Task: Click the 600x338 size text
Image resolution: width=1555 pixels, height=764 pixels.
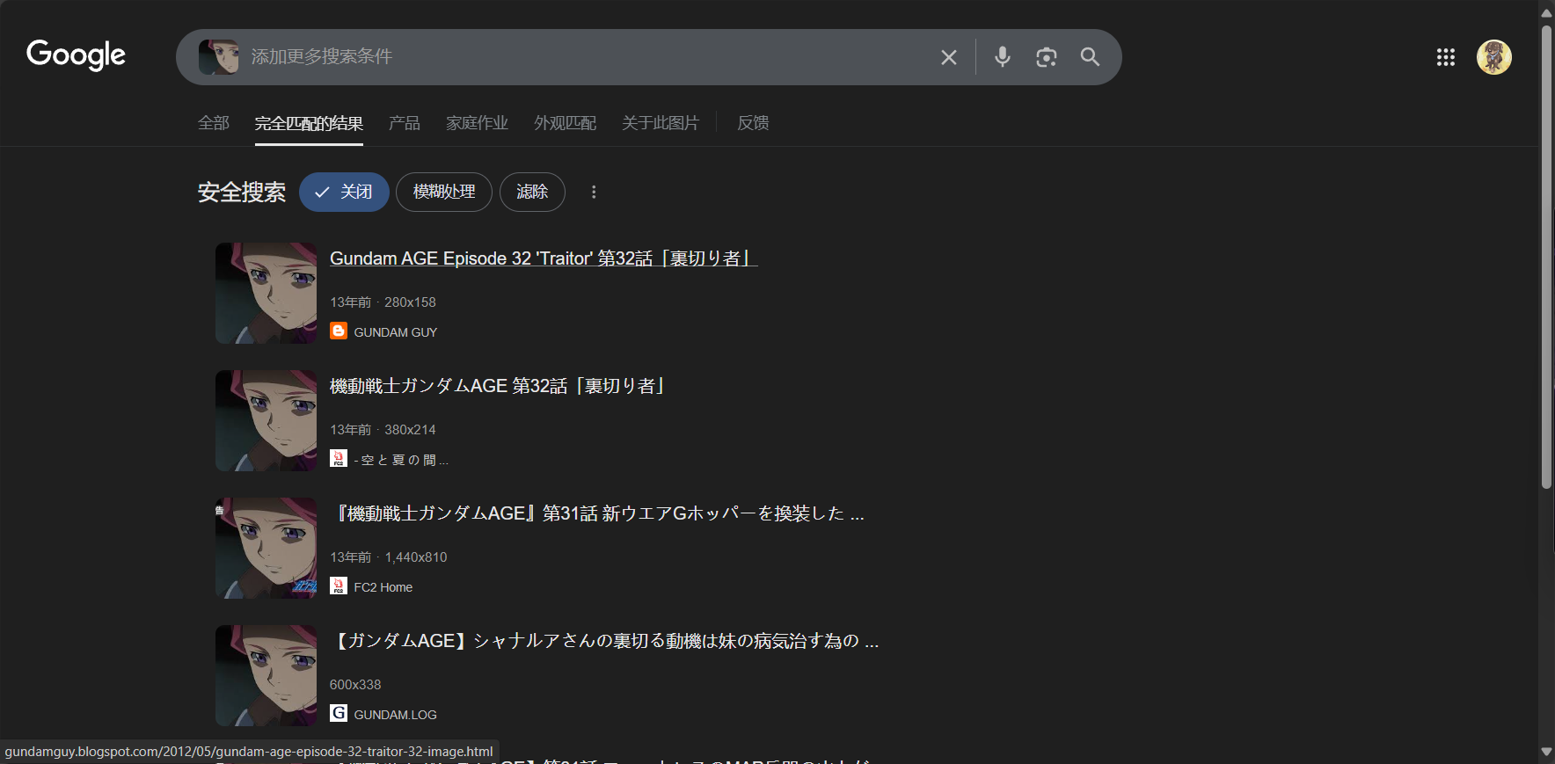Action: (x=355, y=685)
